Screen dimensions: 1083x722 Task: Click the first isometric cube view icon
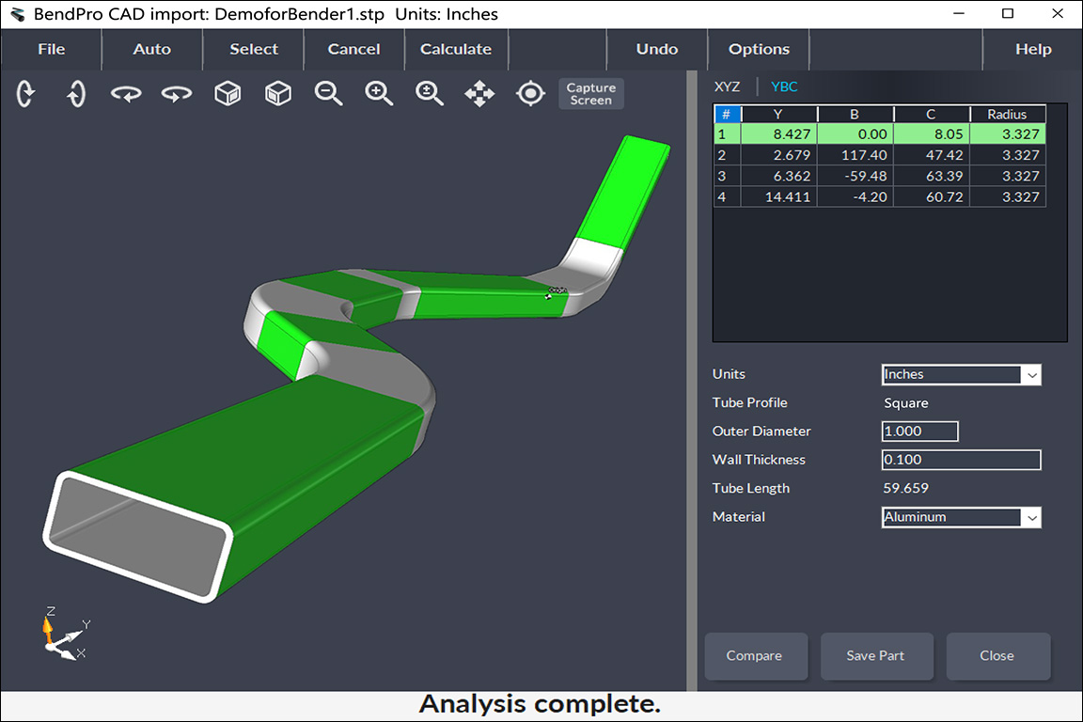pyautogui.click(x=227, y=93)
